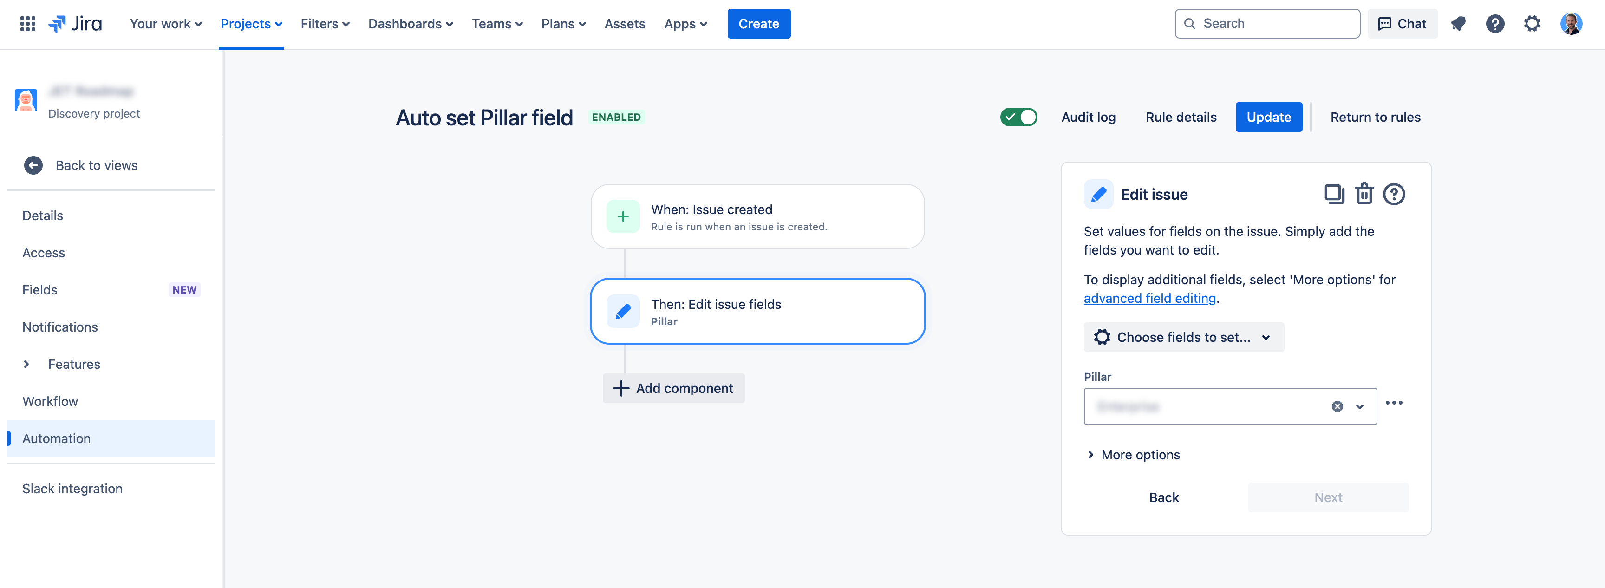The image size is (1605, 588).
Task: Open the Projects menu
Action: 252,24
